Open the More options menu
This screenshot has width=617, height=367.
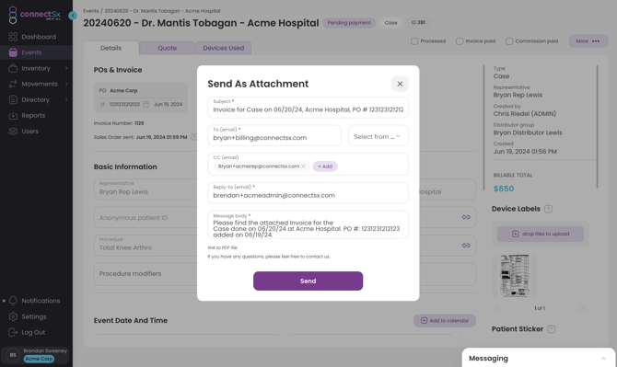click(588, 41)
